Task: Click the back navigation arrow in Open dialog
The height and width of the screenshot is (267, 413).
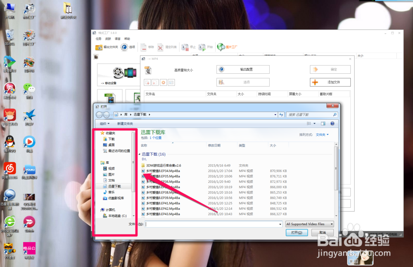Action: (x=99, y=115)
